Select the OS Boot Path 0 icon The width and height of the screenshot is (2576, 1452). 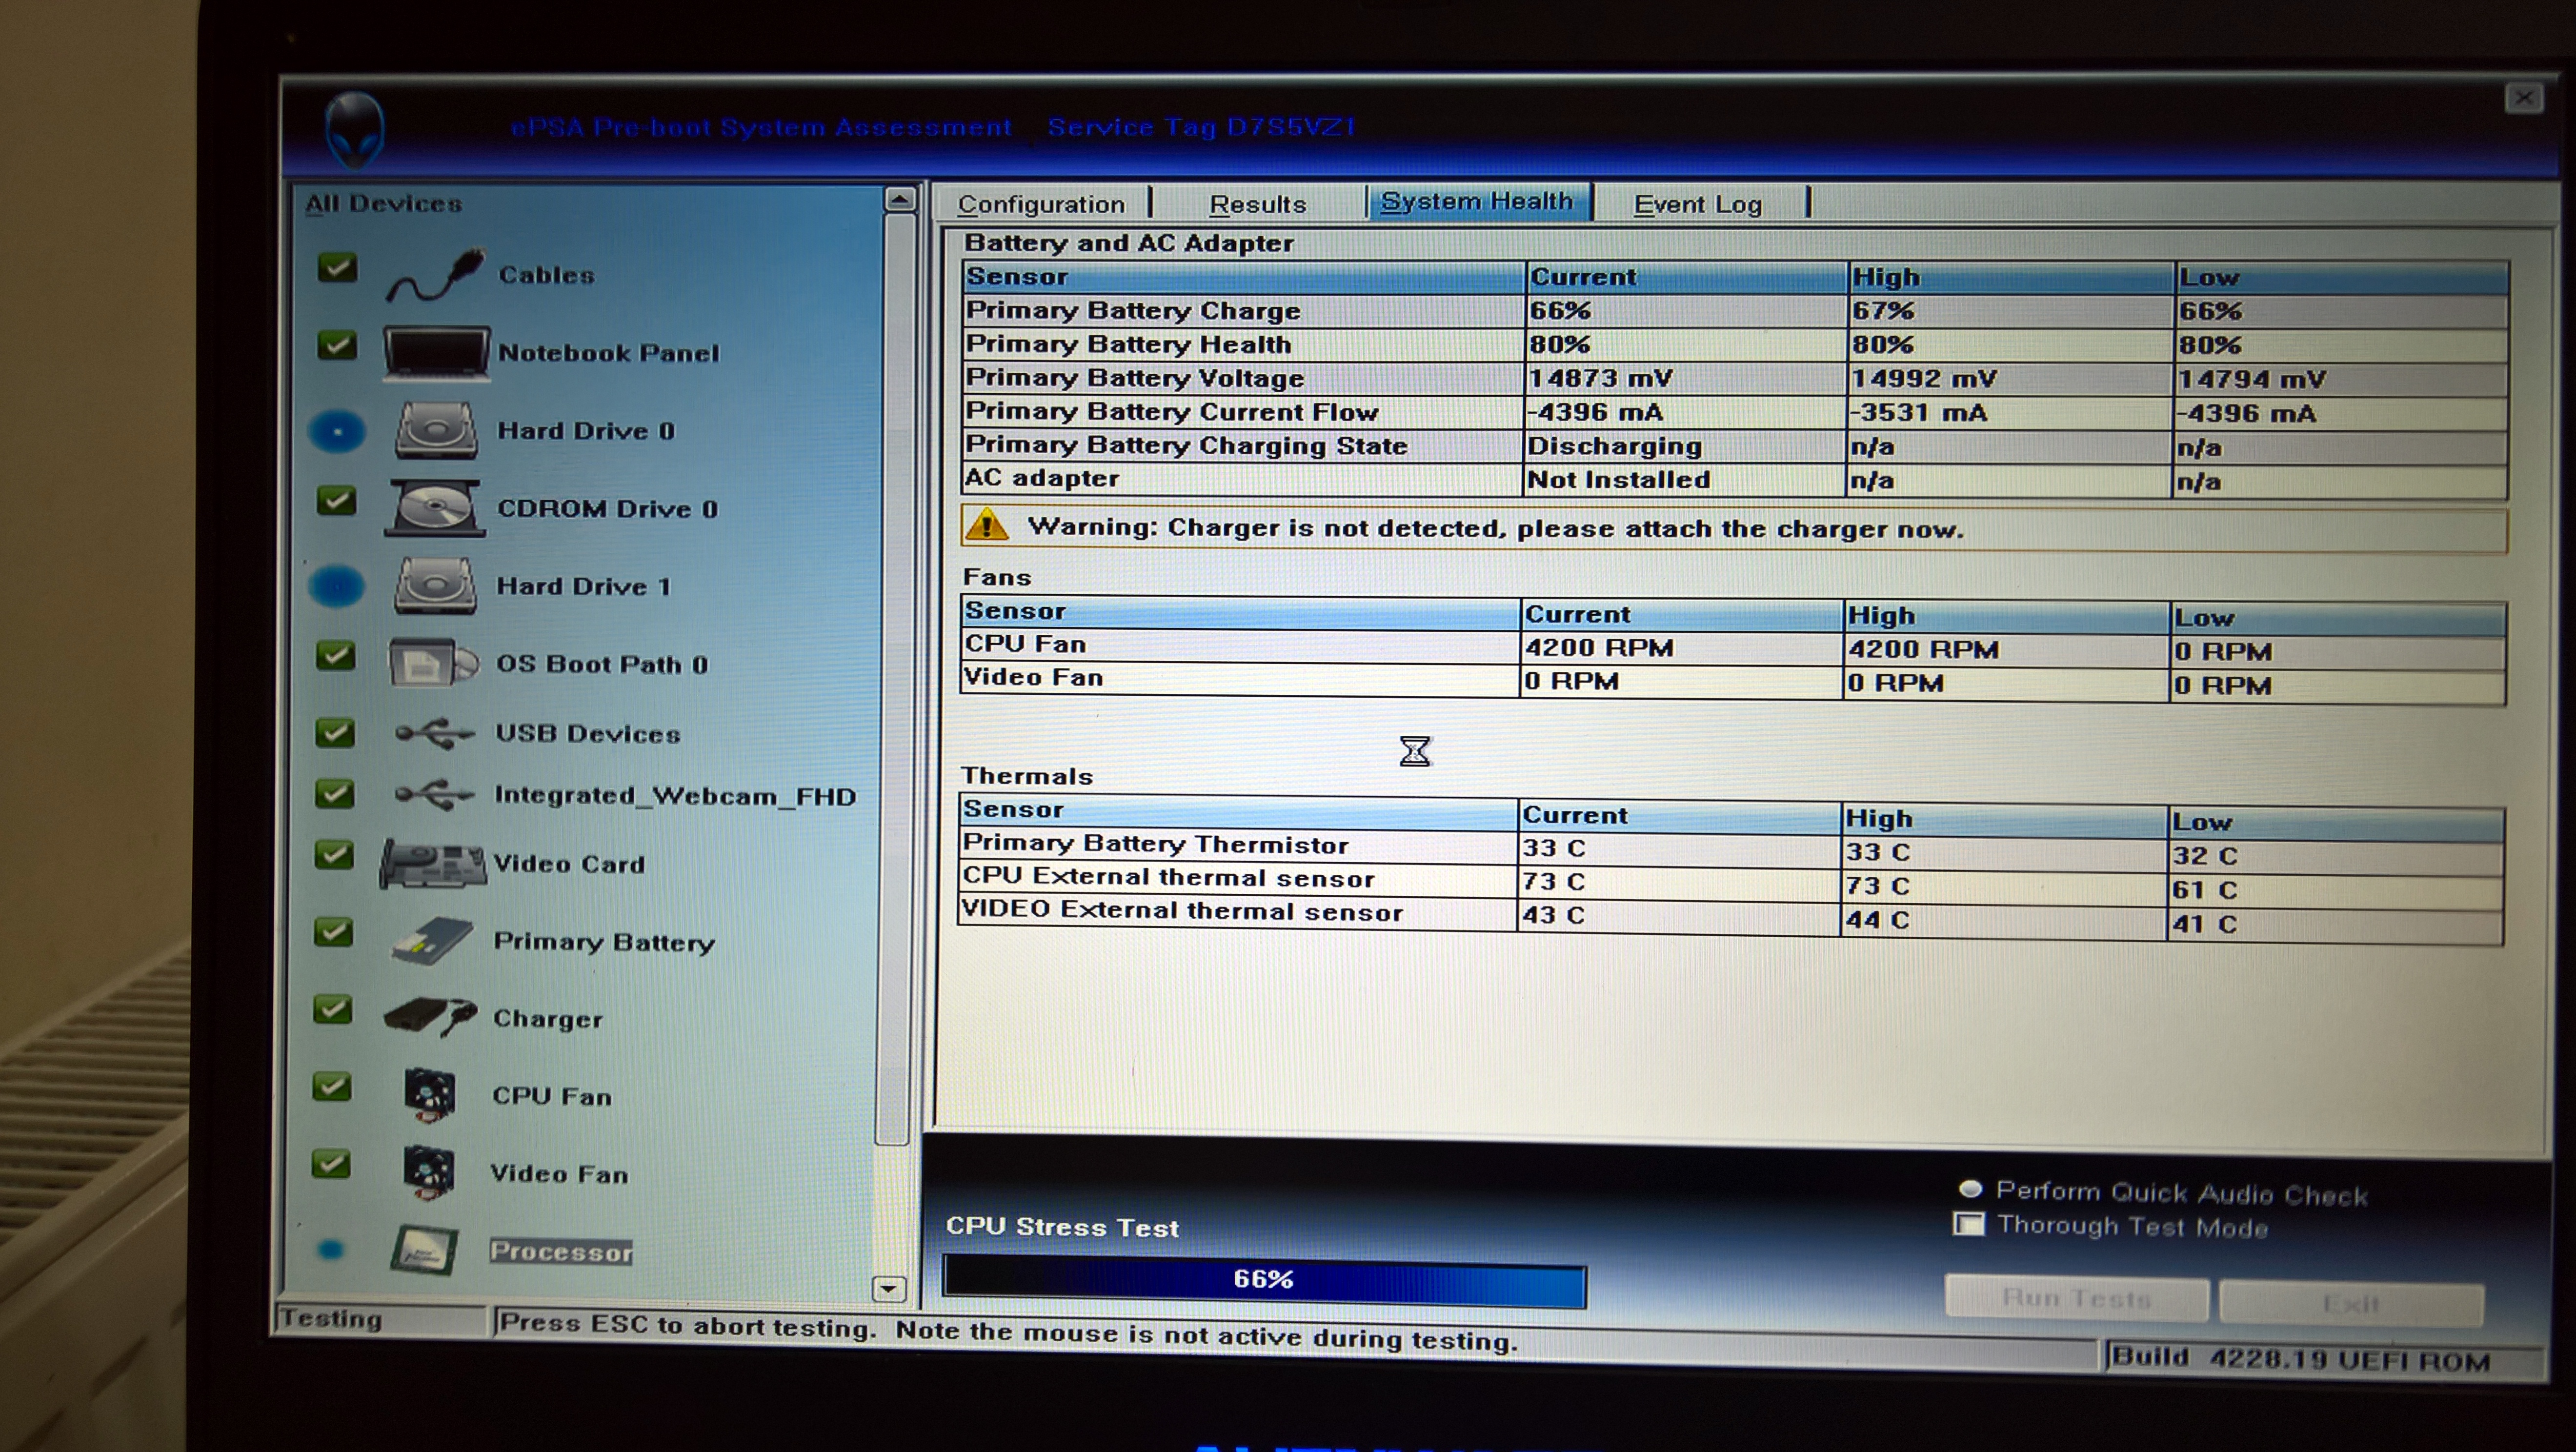[x=433, y=663]
